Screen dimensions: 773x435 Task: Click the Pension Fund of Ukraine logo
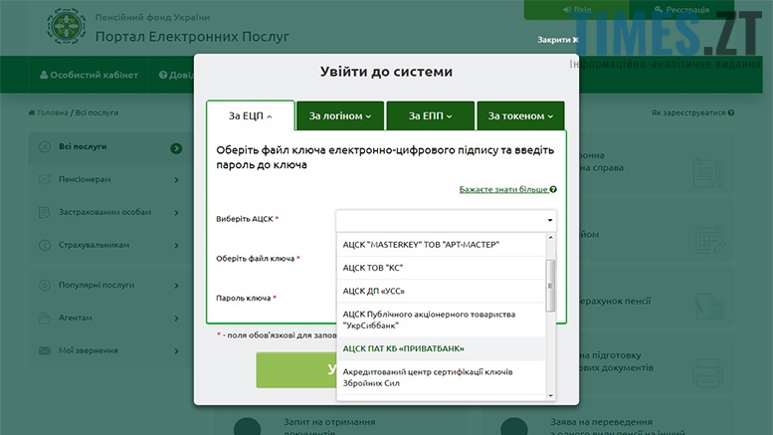[67, 29]
